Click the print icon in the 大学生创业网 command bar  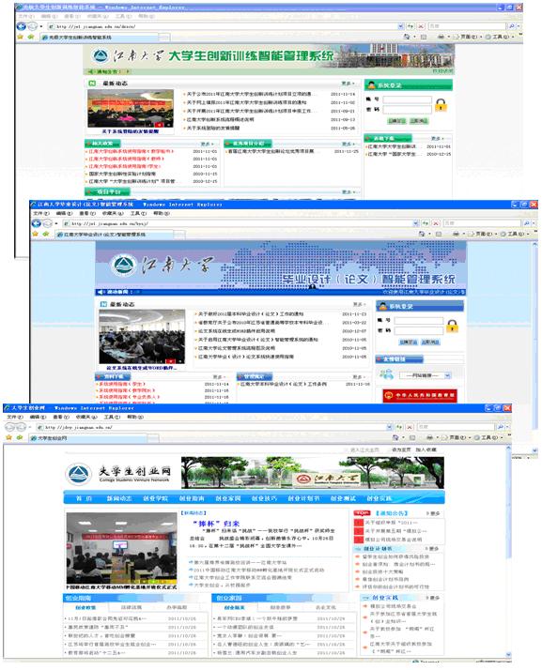pos(429,437)
